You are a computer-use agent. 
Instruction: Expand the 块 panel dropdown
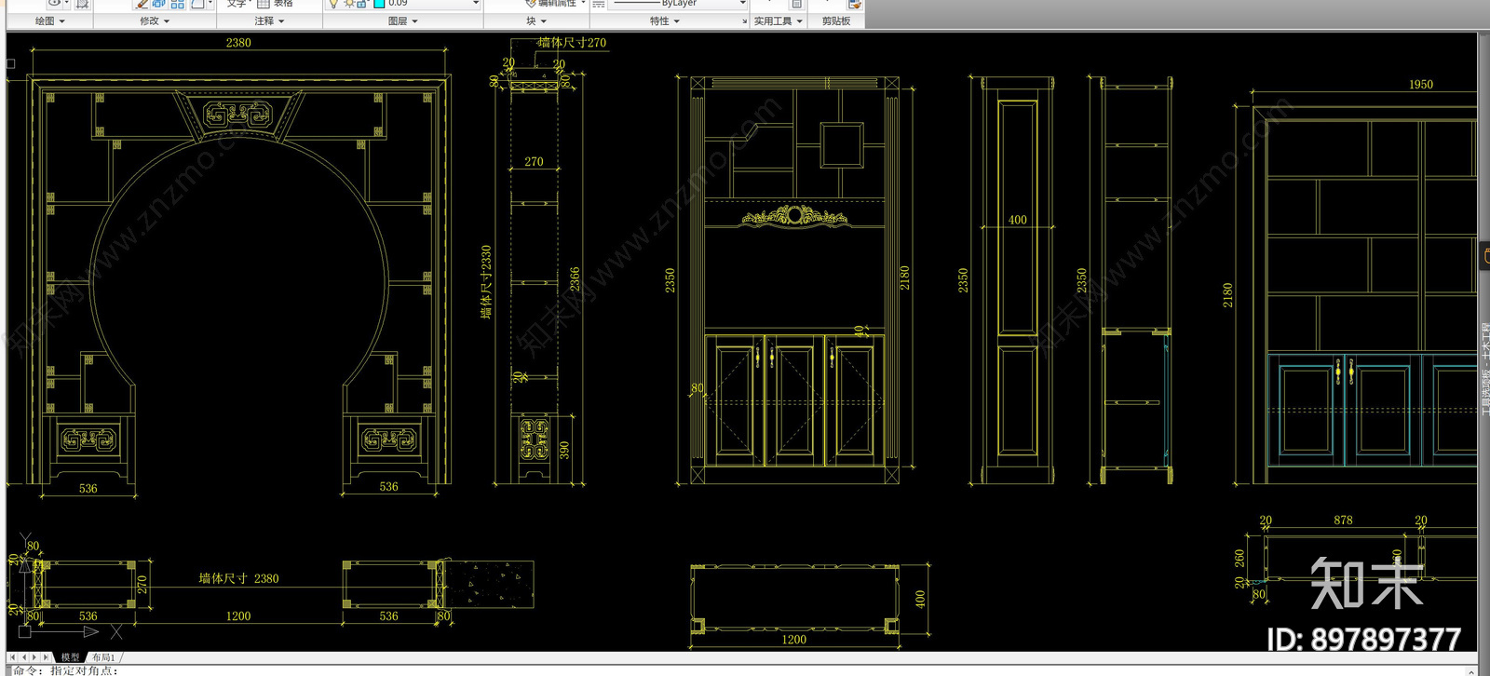(x=536, y=20)
